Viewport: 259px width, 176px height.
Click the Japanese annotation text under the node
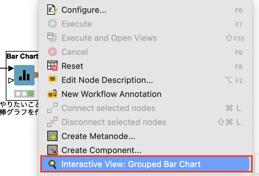pos(19,108)
